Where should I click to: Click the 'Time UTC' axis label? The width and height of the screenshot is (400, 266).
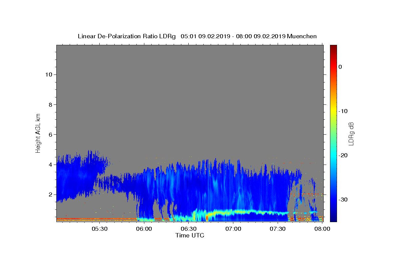pyautogui.click(x=190, y=235)
